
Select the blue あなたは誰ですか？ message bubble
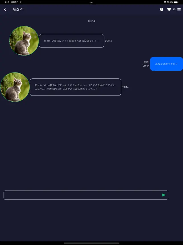point(166,64)
